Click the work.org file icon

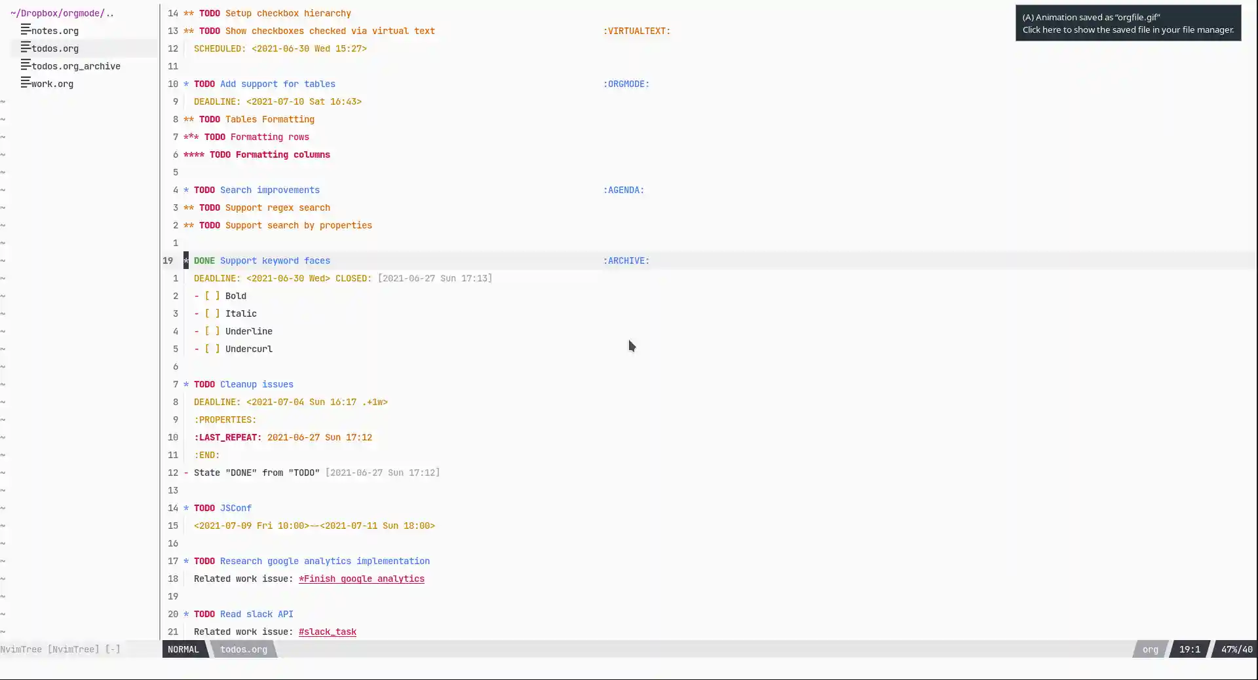pos(25,83)
